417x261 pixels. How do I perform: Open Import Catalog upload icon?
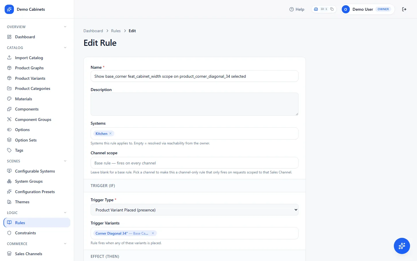click(x=9, y=58)
